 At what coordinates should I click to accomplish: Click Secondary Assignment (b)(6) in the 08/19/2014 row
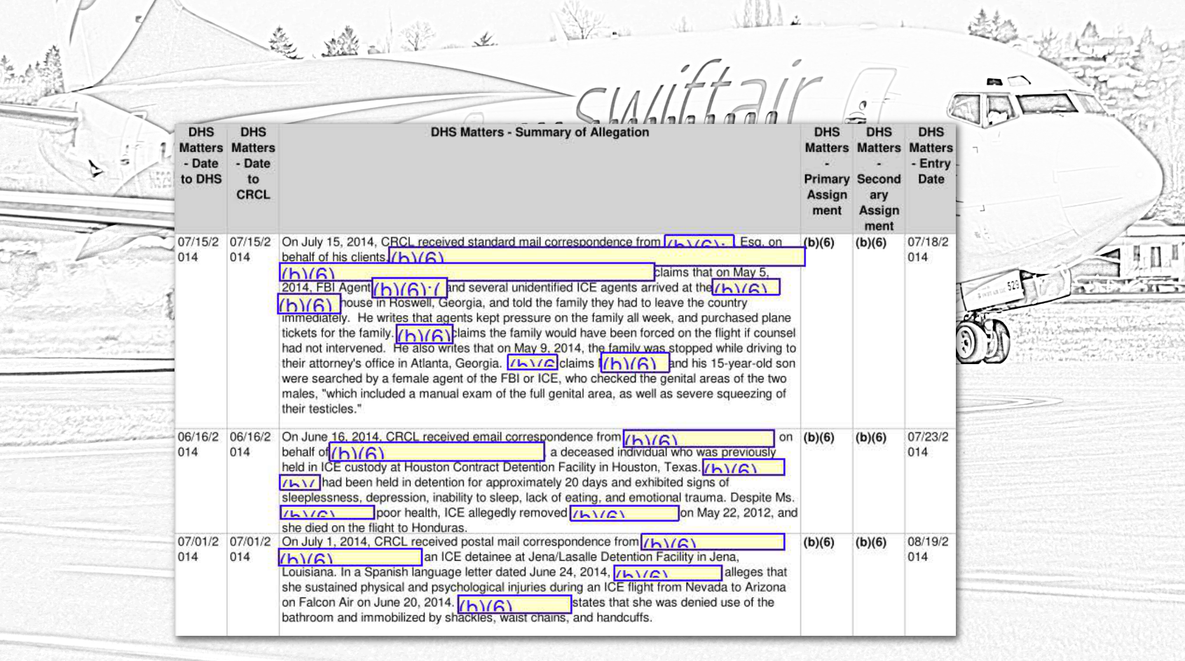pos(871,542)
